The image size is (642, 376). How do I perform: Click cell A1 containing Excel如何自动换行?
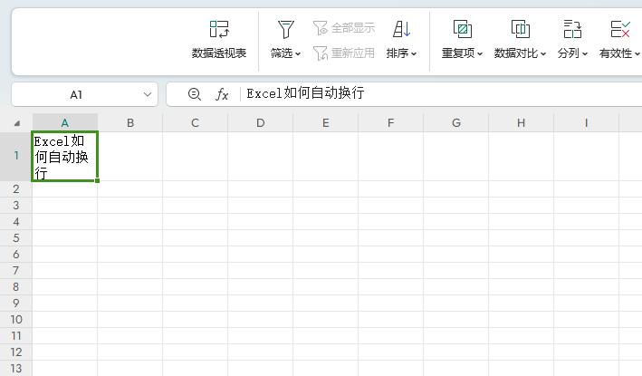click(64, 156)
